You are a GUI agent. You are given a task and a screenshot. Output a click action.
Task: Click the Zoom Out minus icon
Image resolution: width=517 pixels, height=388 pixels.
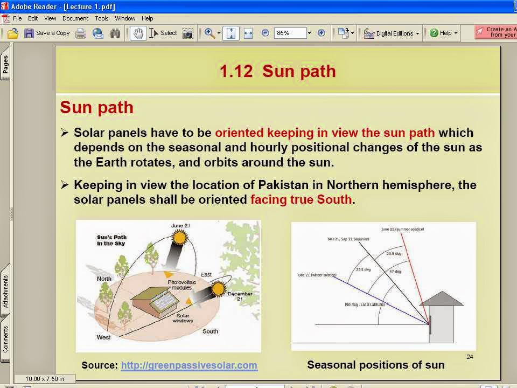tap(266, 33)
